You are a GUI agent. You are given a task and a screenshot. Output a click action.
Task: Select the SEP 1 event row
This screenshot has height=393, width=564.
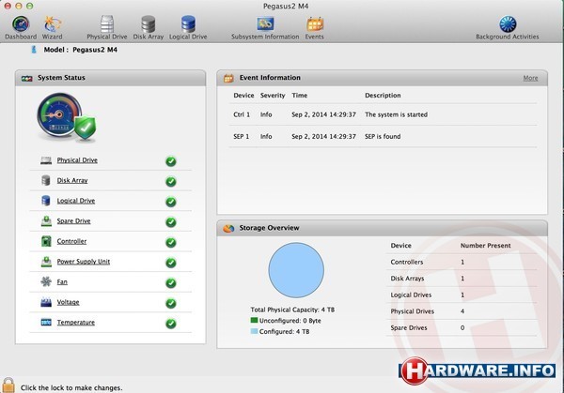pos(383,136)
